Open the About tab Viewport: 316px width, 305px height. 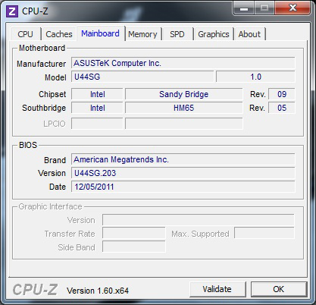pos(249,34)
